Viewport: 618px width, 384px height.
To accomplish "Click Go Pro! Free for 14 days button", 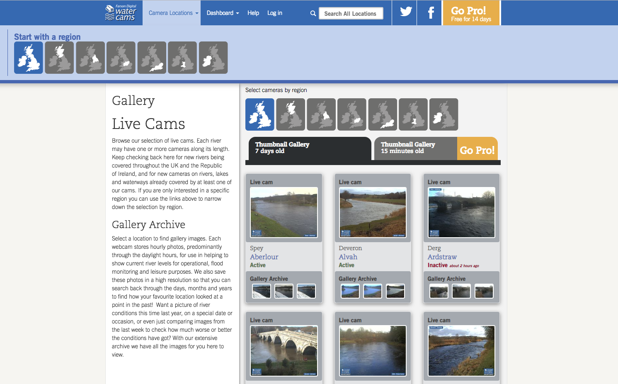I will [x=471, y=13].
